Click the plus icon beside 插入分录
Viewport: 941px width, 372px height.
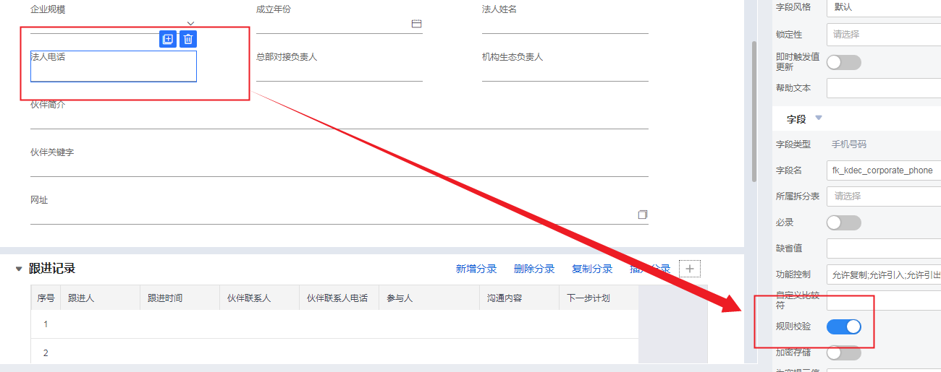pyautogui.click(x=690, y=269)
